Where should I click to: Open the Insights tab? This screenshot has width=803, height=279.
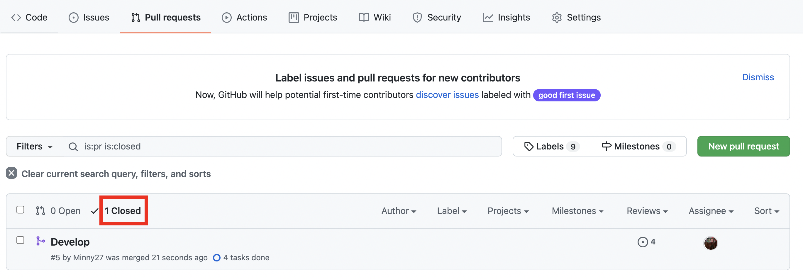(x=506, y=18)
